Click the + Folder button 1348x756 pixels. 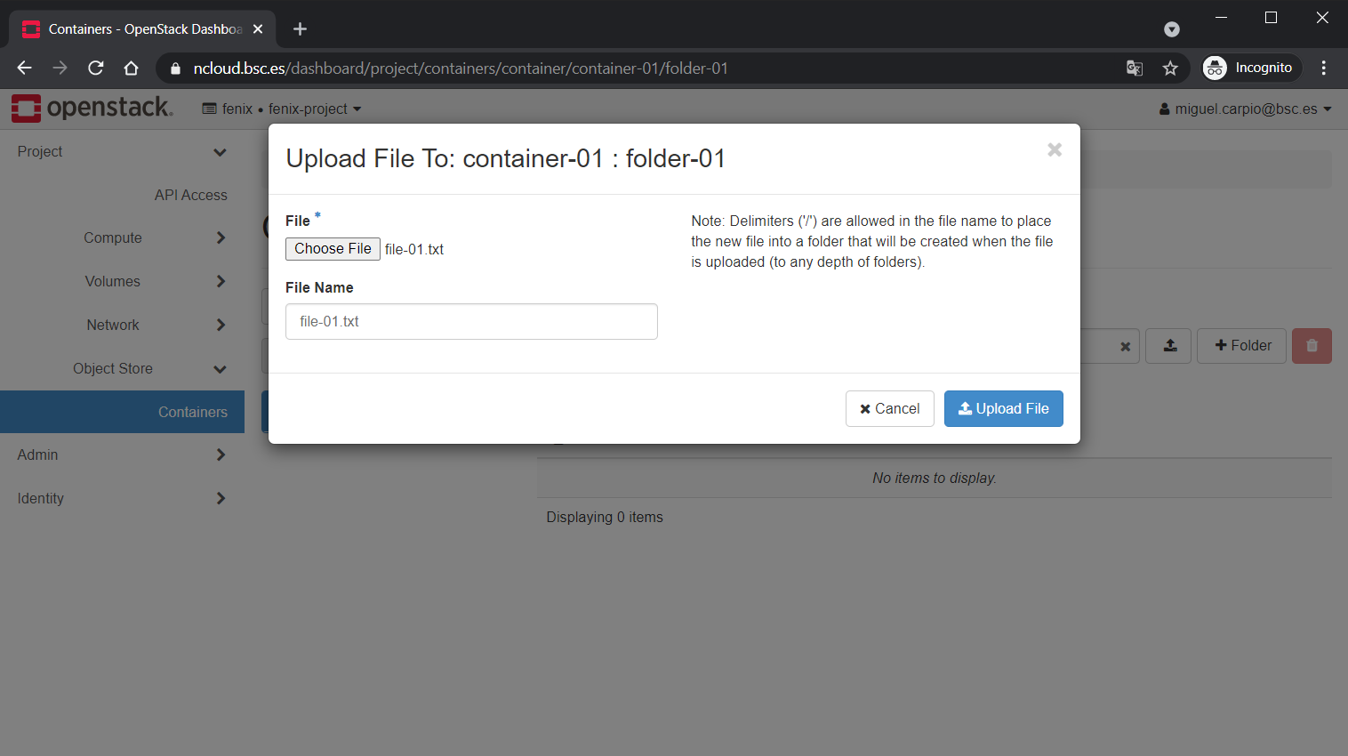(x=1242, y=346)
